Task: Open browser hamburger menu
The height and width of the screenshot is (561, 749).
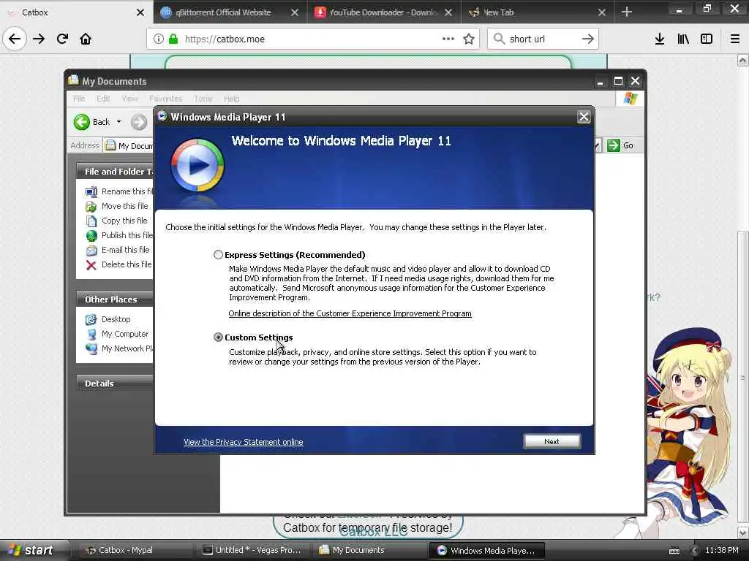Action: tap(735, 39)
